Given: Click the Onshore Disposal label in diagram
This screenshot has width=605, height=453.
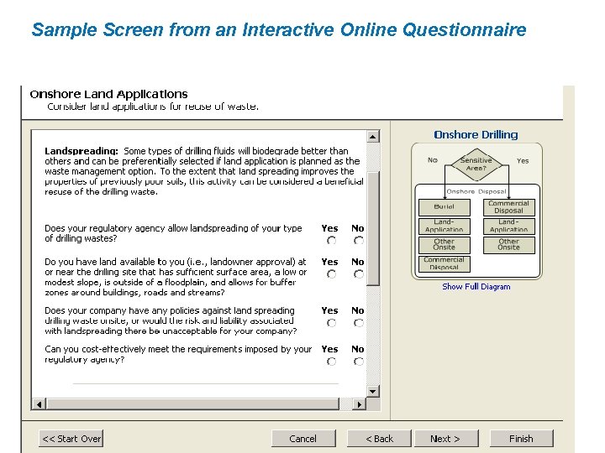Looking at the screenshot, I should click(x=476, y=191).
